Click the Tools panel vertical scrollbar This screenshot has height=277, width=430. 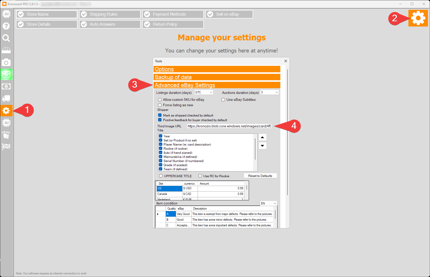[288, 132]
